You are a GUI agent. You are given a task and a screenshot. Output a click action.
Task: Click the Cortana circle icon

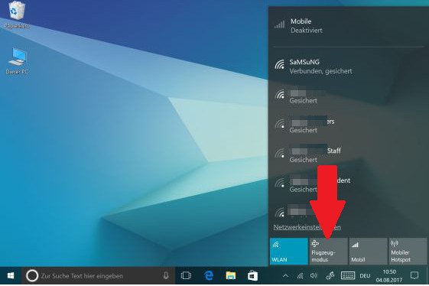(32, 276)
